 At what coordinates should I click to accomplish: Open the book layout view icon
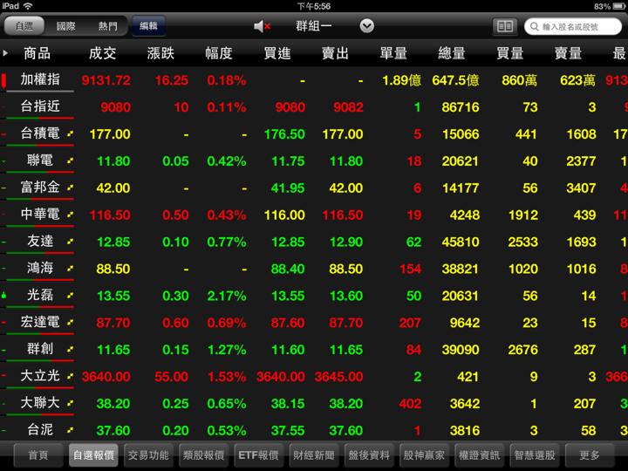click(x=503, y=27)
